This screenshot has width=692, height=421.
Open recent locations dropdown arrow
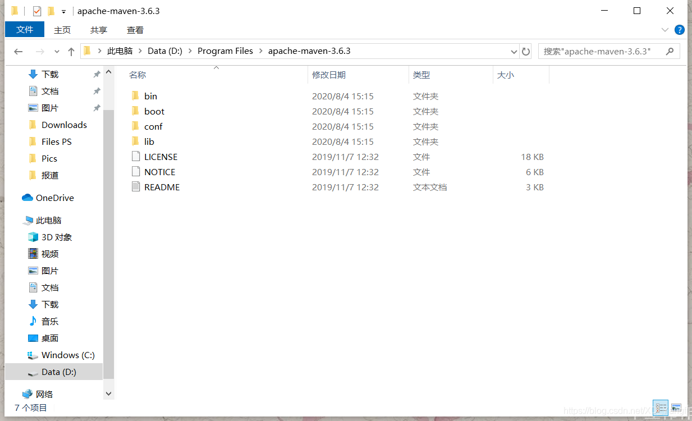coord(57,51)
